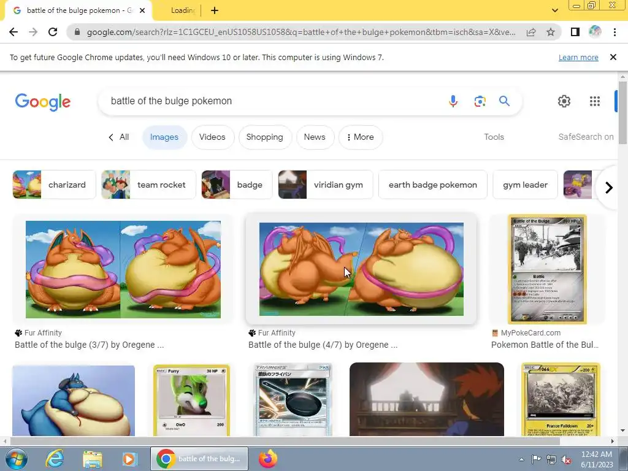Select the badge suggestion chip
Viewport: 628px width, 471px height.
pos(237,185)
